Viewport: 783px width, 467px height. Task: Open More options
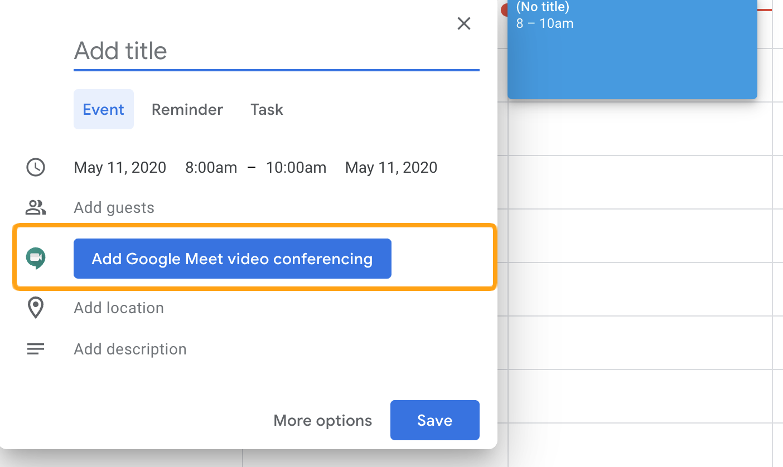point(323,420)
